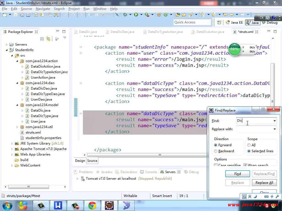Click the Find button
This screenshot has height=211, width=282.
tap(237, 174)
